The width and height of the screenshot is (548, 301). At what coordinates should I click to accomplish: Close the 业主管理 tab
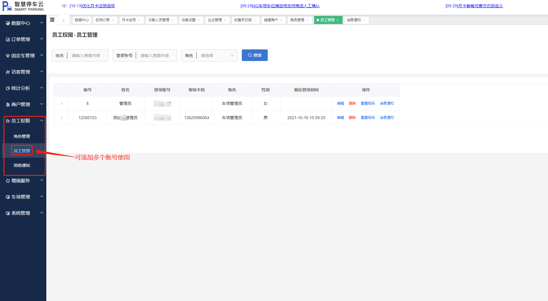click(x=225, y=20)
